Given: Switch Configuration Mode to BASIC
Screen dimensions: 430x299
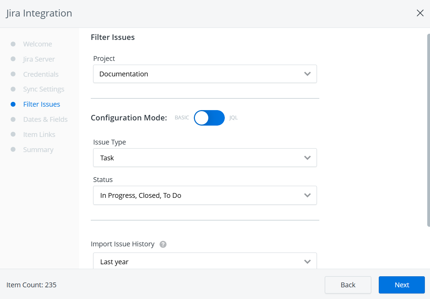Looking at the screenshot, I should click(181, 118).
